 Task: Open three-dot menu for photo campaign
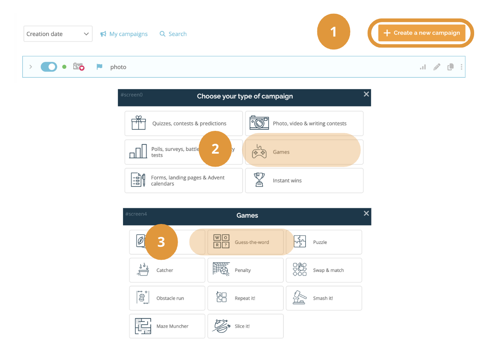461,67
